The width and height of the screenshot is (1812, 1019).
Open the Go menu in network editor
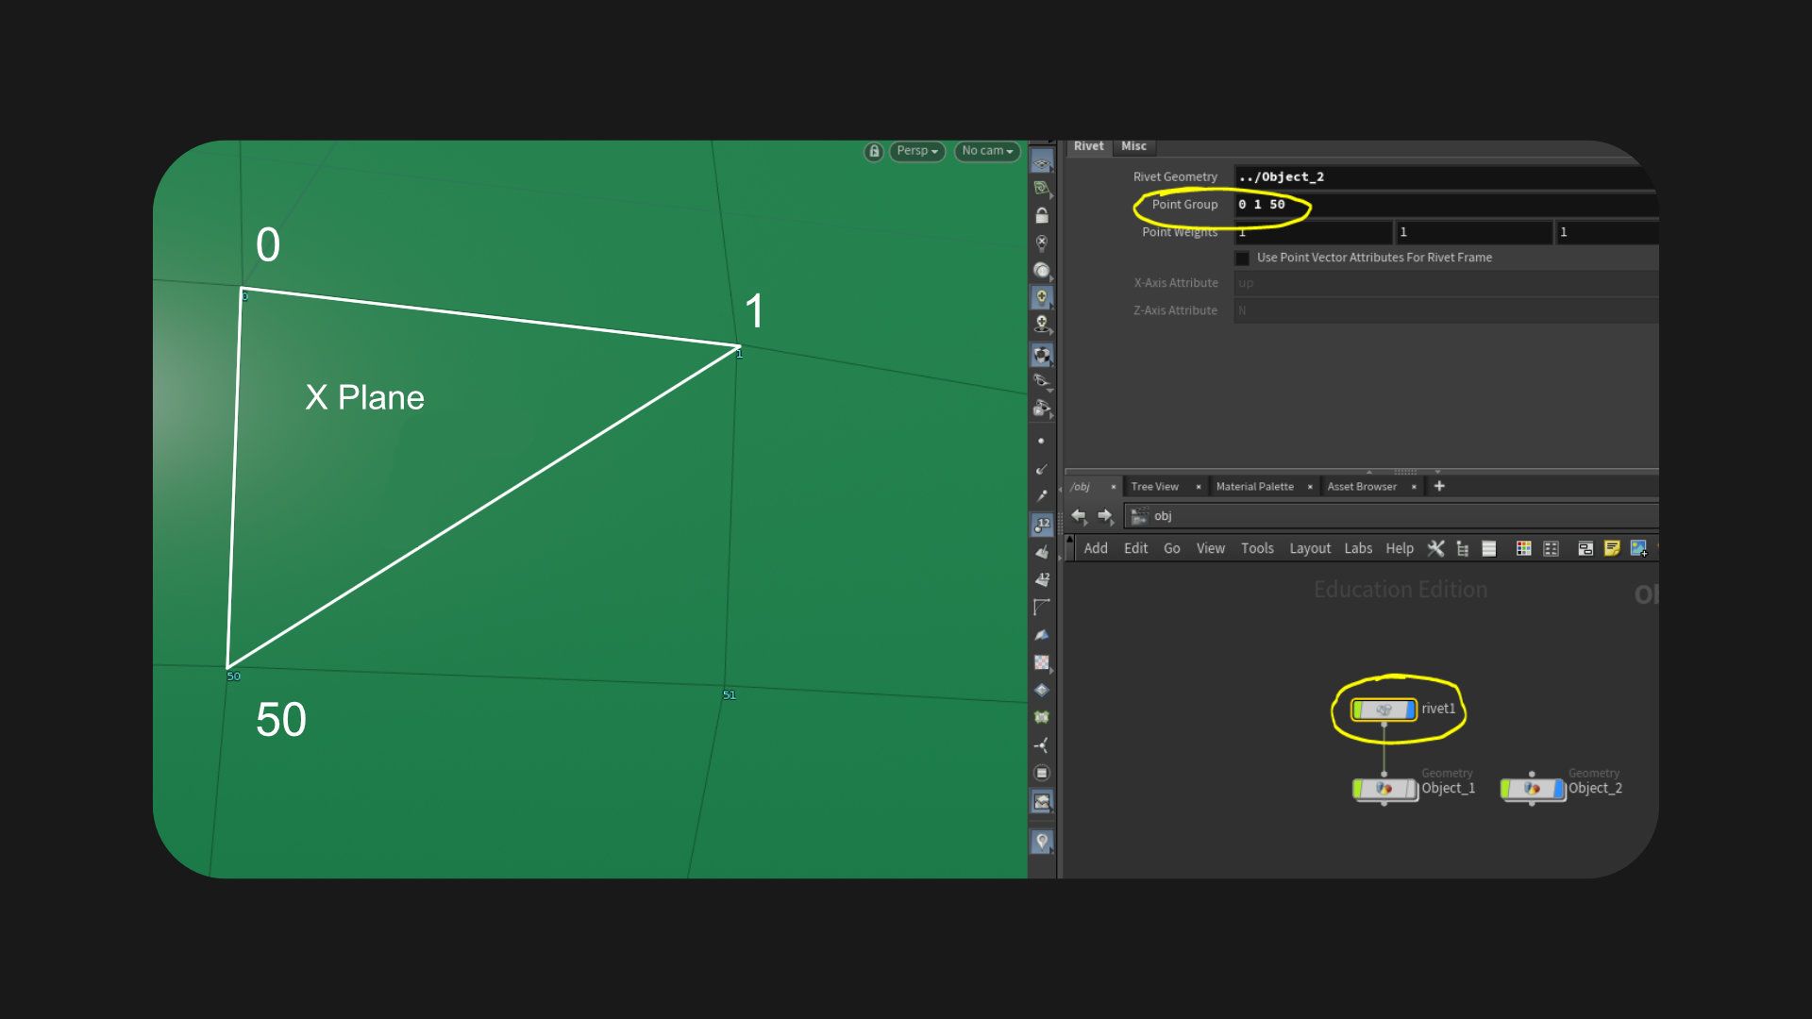[1172, 548]
